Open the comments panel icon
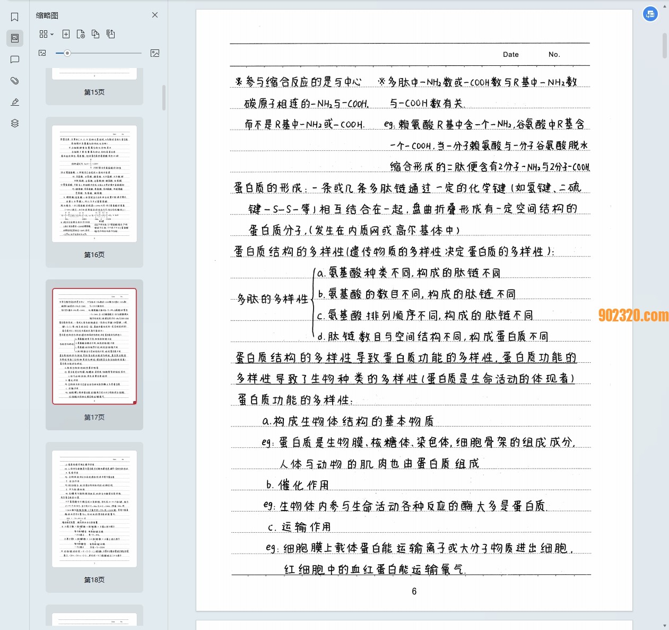Viewport: 669px width, 630px height. point(15,59)
